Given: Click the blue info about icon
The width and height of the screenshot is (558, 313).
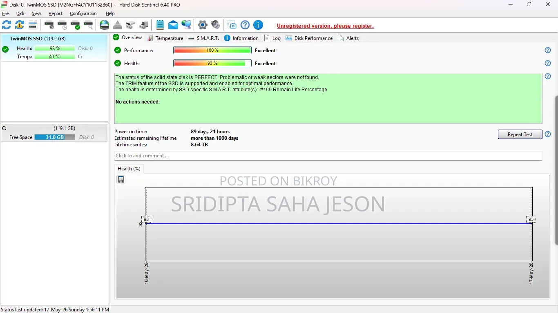Looking at the screenshot, I should pyautogui.click(x=258, y=25).
